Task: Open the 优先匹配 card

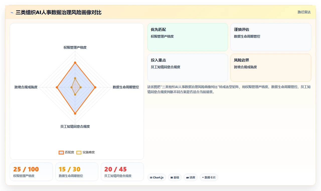Action: [188, 37]
